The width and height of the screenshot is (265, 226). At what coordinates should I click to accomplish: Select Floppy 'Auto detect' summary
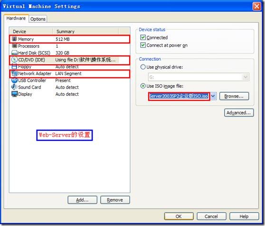[x=67, y=67]
